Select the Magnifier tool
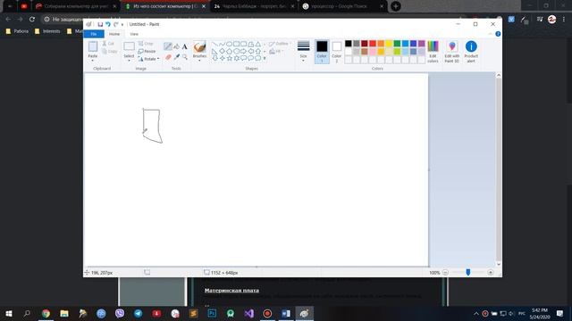 tap(185, 57)
